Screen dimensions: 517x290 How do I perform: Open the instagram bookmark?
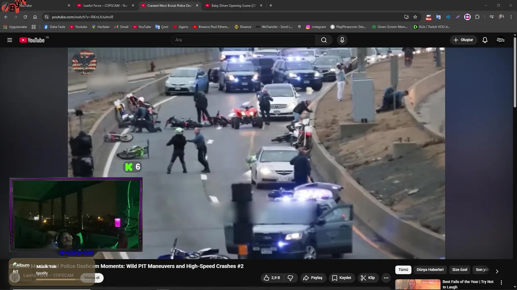tap(316, 27)
